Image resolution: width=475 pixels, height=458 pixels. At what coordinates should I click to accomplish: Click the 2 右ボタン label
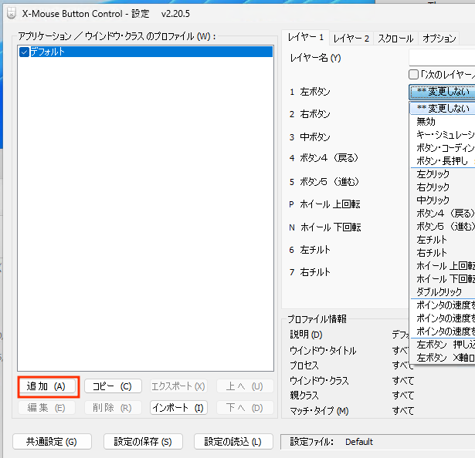pyautogui.click(x=310, y=114)
